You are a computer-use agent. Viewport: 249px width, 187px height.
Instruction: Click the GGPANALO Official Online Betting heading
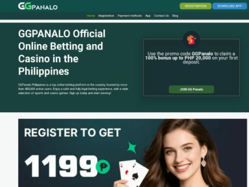coord(62,52)
